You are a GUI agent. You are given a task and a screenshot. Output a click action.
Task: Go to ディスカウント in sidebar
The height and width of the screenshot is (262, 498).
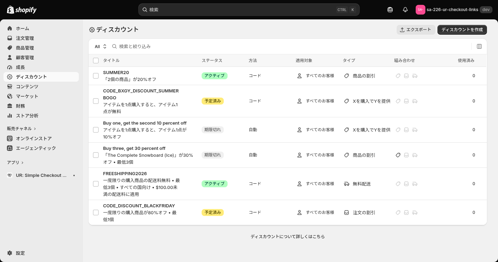[x=41, y=77]
